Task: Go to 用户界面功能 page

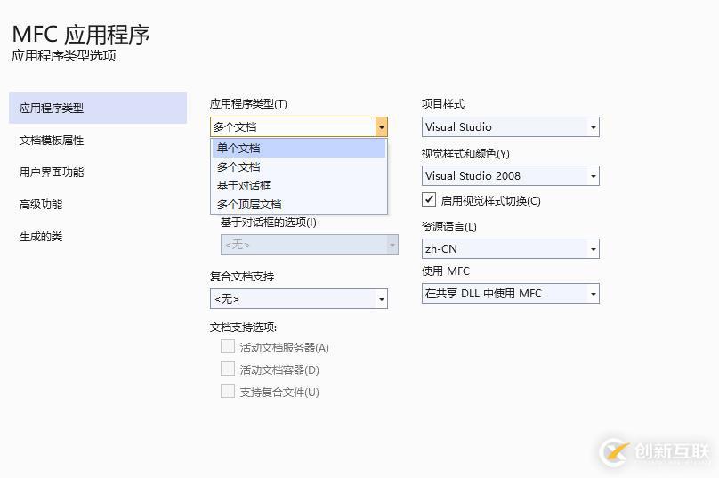Action: click(x=52, y=172)
